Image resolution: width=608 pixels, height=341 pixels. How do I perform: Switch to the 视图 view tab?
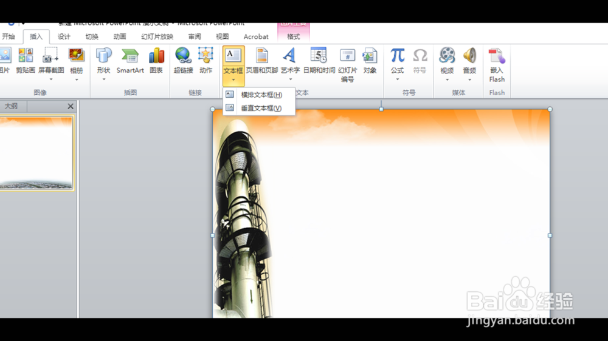point(222,36)
